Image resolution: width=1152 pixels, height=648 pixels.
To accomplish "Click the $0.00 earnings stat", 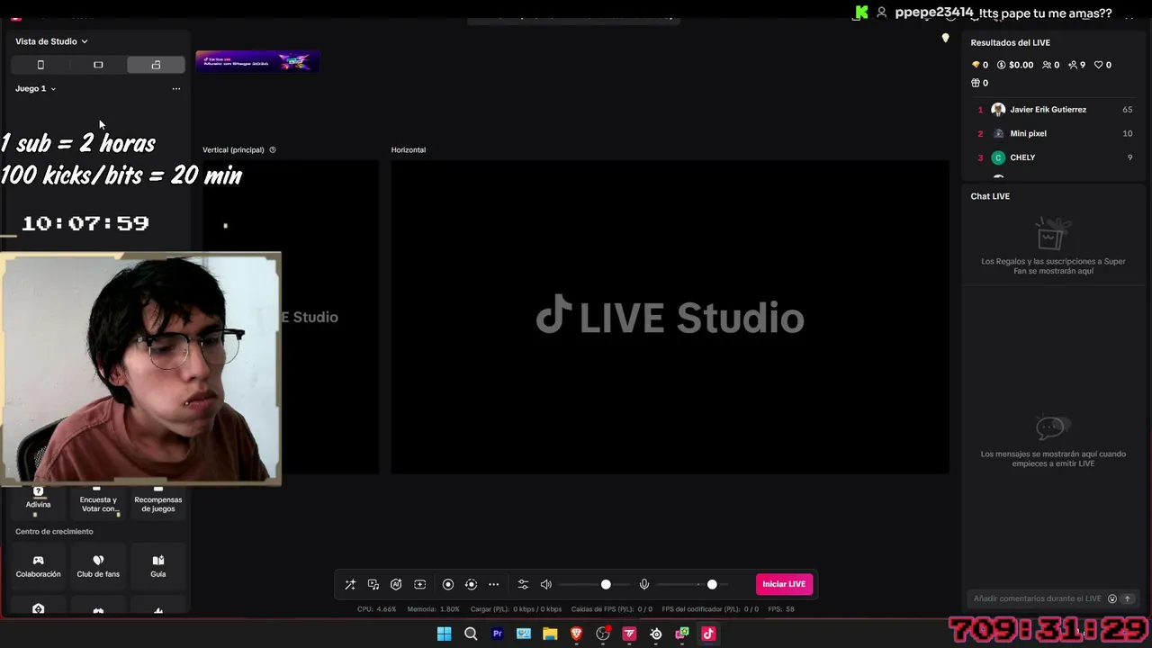I will 1015,65.
